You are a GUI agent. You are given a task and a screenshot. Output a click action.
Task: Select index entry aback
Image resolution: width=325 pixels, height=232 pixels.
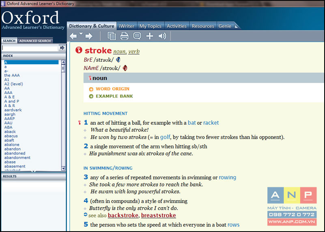10,132
